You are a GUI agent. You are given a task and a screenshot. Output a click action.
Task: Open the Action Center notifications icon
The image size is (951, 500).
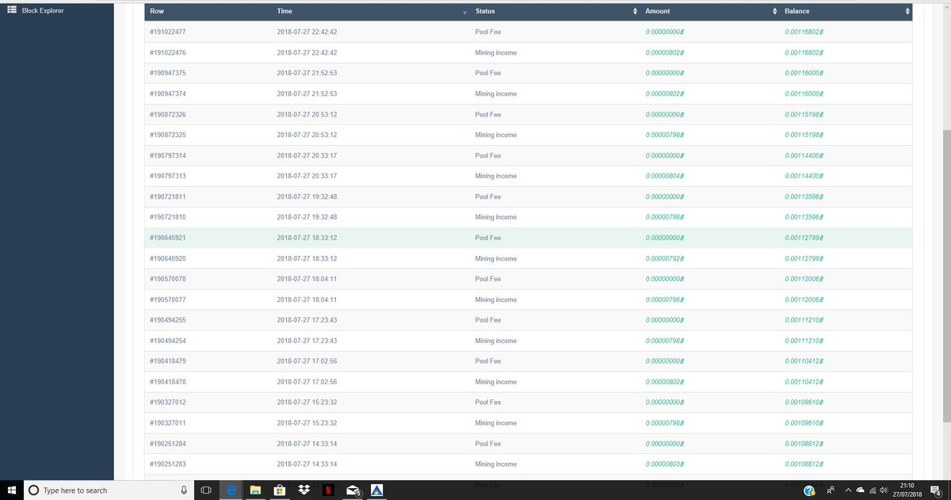(935, 490)
